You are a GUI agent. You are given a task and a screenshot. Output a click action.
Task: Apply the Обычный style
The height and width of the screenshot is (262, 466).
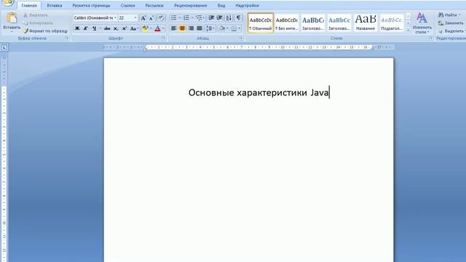coord(261,23)
